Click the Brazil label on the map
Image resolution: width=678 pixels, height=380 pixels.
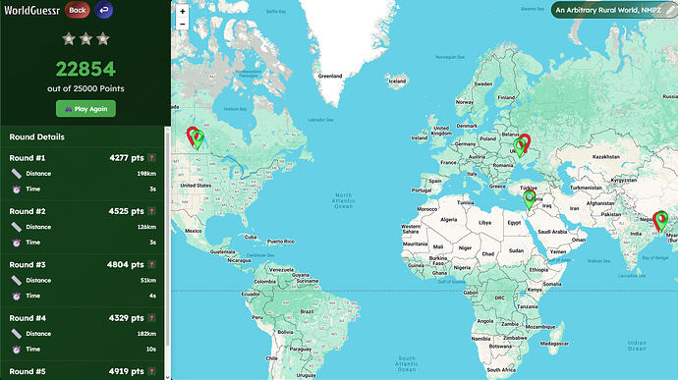tap(307, 311)
